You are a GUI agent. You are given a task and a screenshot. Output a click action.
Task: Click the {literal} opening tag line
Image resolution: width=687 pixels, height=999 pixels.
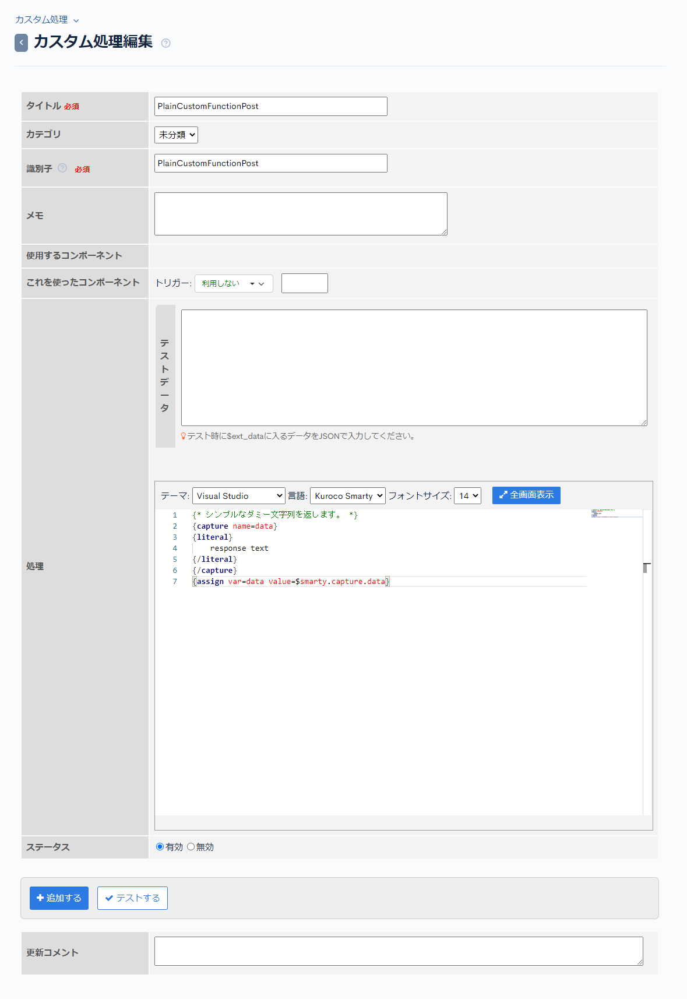(213, 537)
